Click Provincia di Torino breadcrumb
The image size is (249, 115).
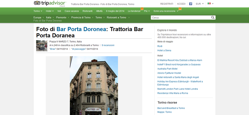[x=81, y=18]
